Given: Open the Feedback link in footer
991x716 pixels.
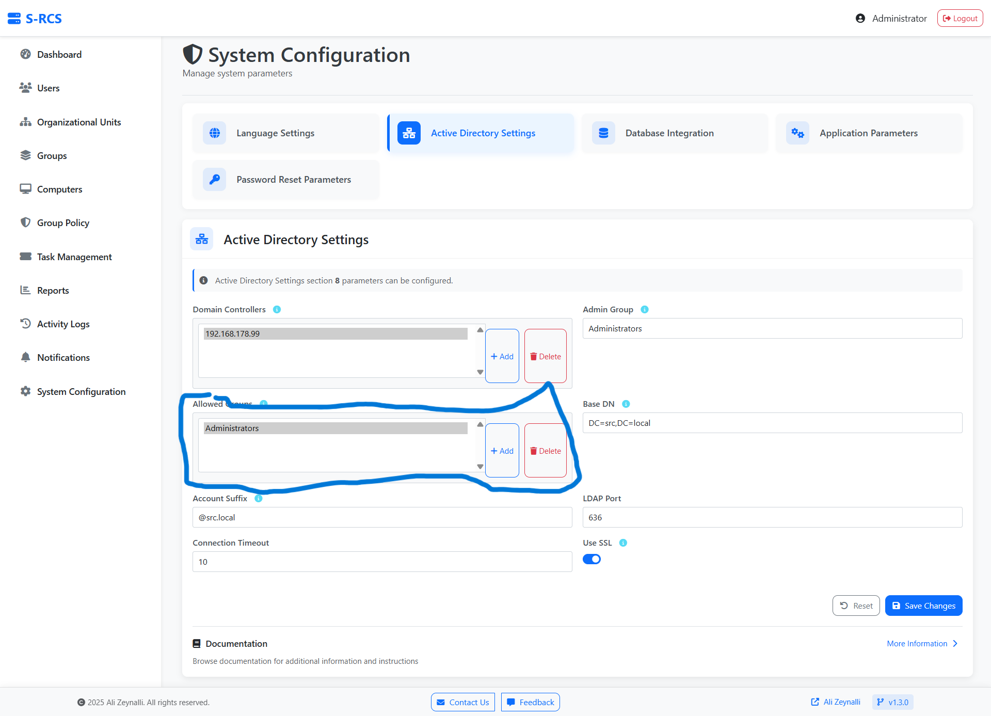Looking at the screenshot, I should click(x=530, y=702).
